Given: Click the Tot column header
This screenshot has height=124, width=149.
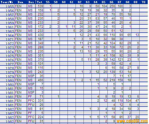Looking at the screenshot, I should 40,2.
